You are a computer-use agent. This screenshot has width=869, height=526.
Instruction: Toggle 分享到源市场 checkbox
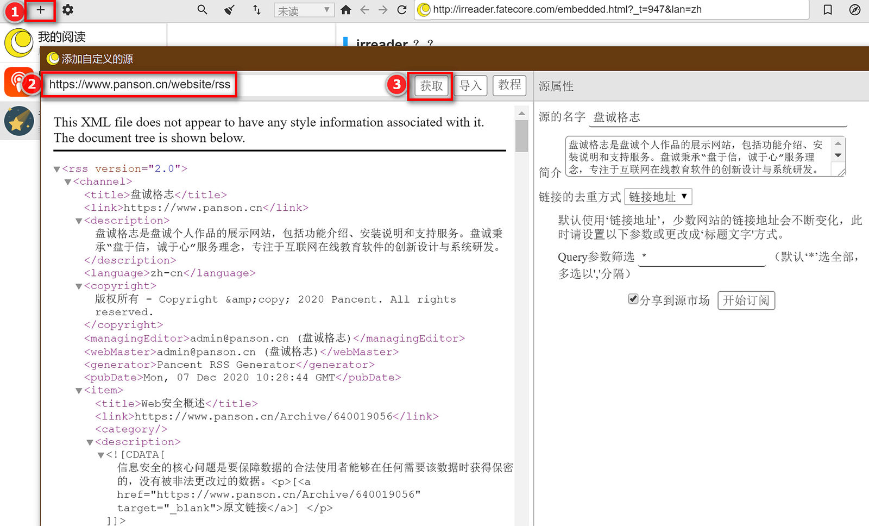coord(633,299)
